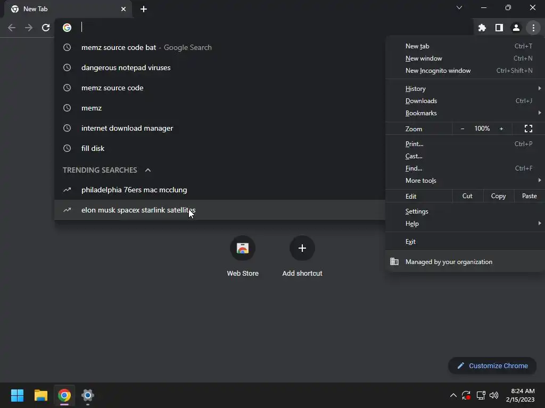Select 'memz source code' suggestion
This screenshot has height=408, width=545.
[x=220, y=88]
